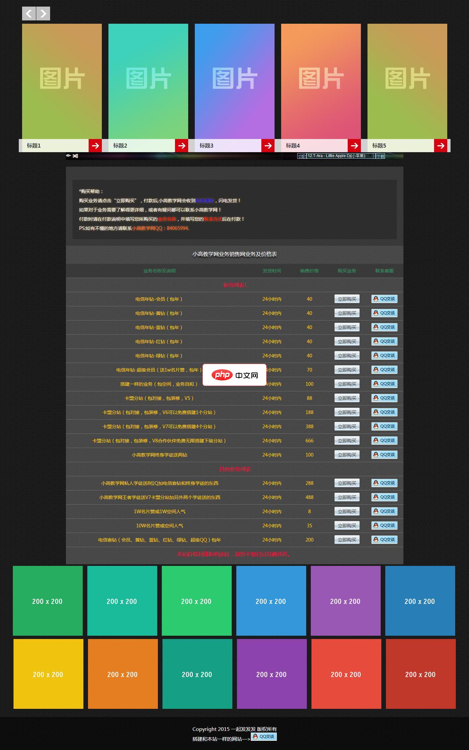This screenshot has height=750, width=469.
Task: Click the red arrow beside 标题1
Action: (95, 146)
